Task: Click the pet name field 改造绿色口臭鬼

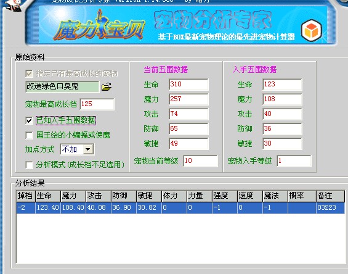Action: point(62,87)
